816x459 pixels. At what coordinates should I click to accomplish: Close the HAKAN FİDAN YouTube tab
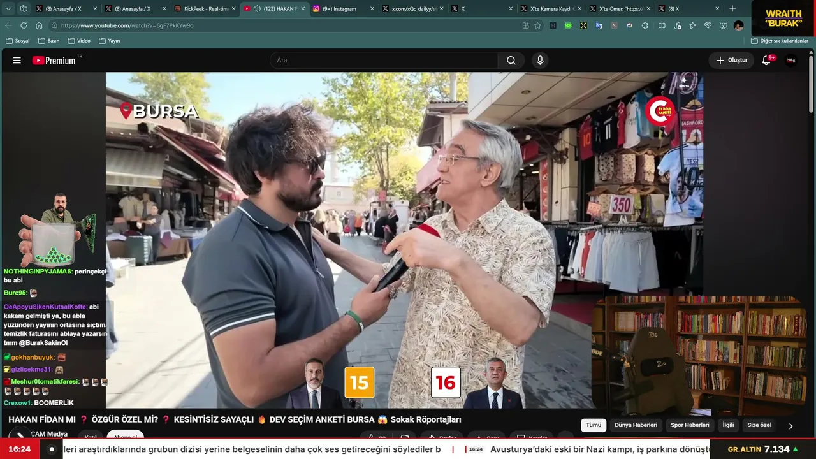302,9
